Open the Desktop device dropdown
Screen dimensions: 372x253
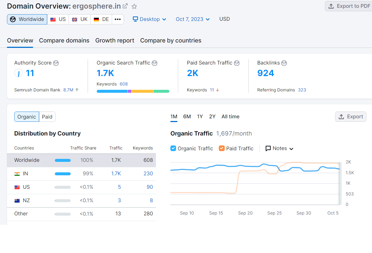(x=150, y=19)
